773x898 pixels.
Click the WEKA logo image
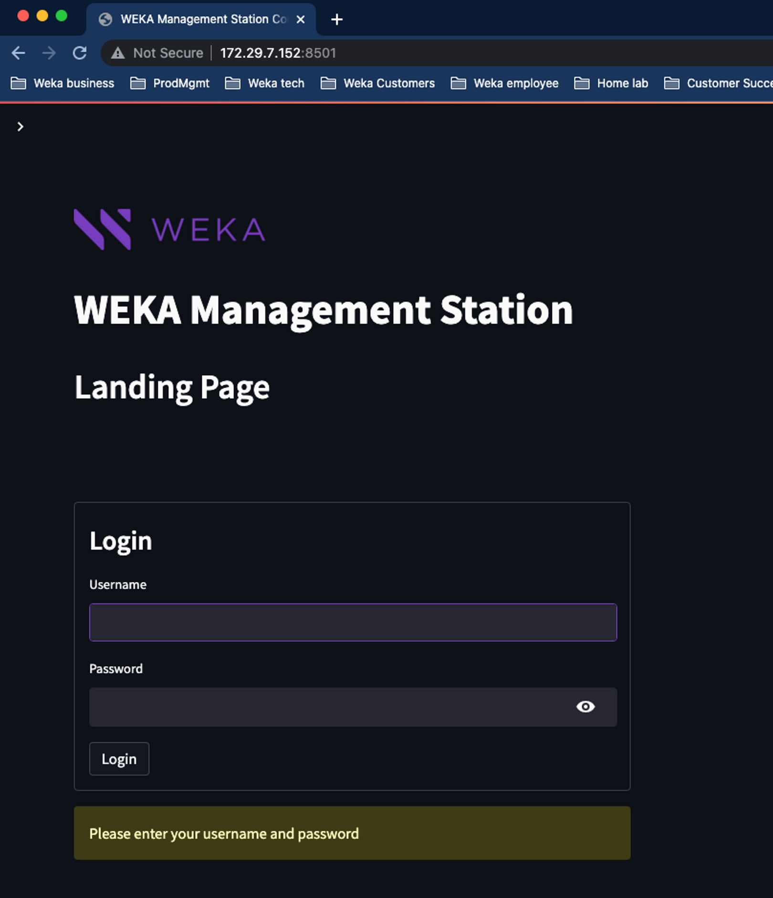(169, 230)
